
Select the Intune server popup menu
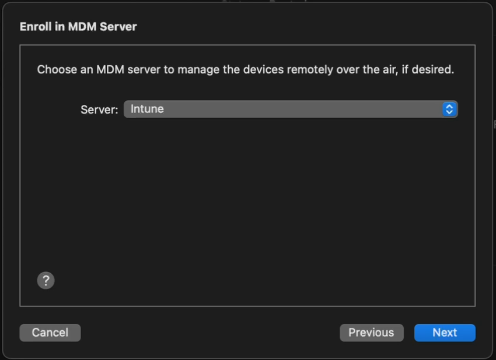coord(290,109)
